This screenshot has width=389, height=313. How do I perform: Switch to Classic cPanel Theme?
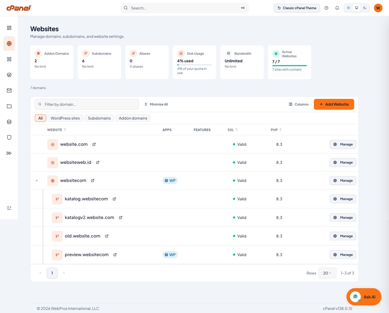pyautogui.click(x=297, y=8)
